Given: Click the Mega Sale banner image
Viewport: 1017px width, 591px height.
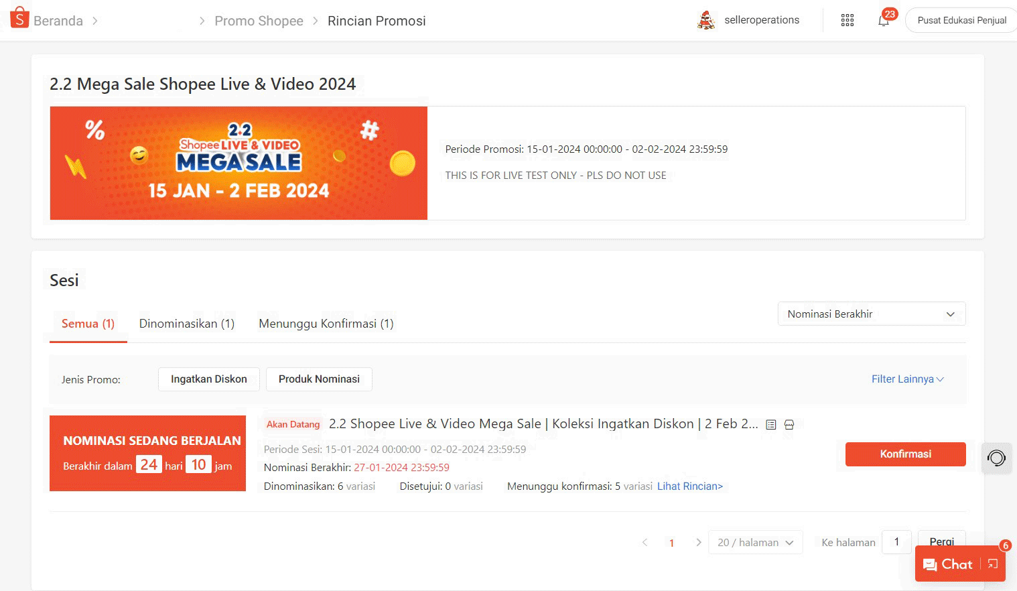Looking at the screenshot, I should [239, 163].
